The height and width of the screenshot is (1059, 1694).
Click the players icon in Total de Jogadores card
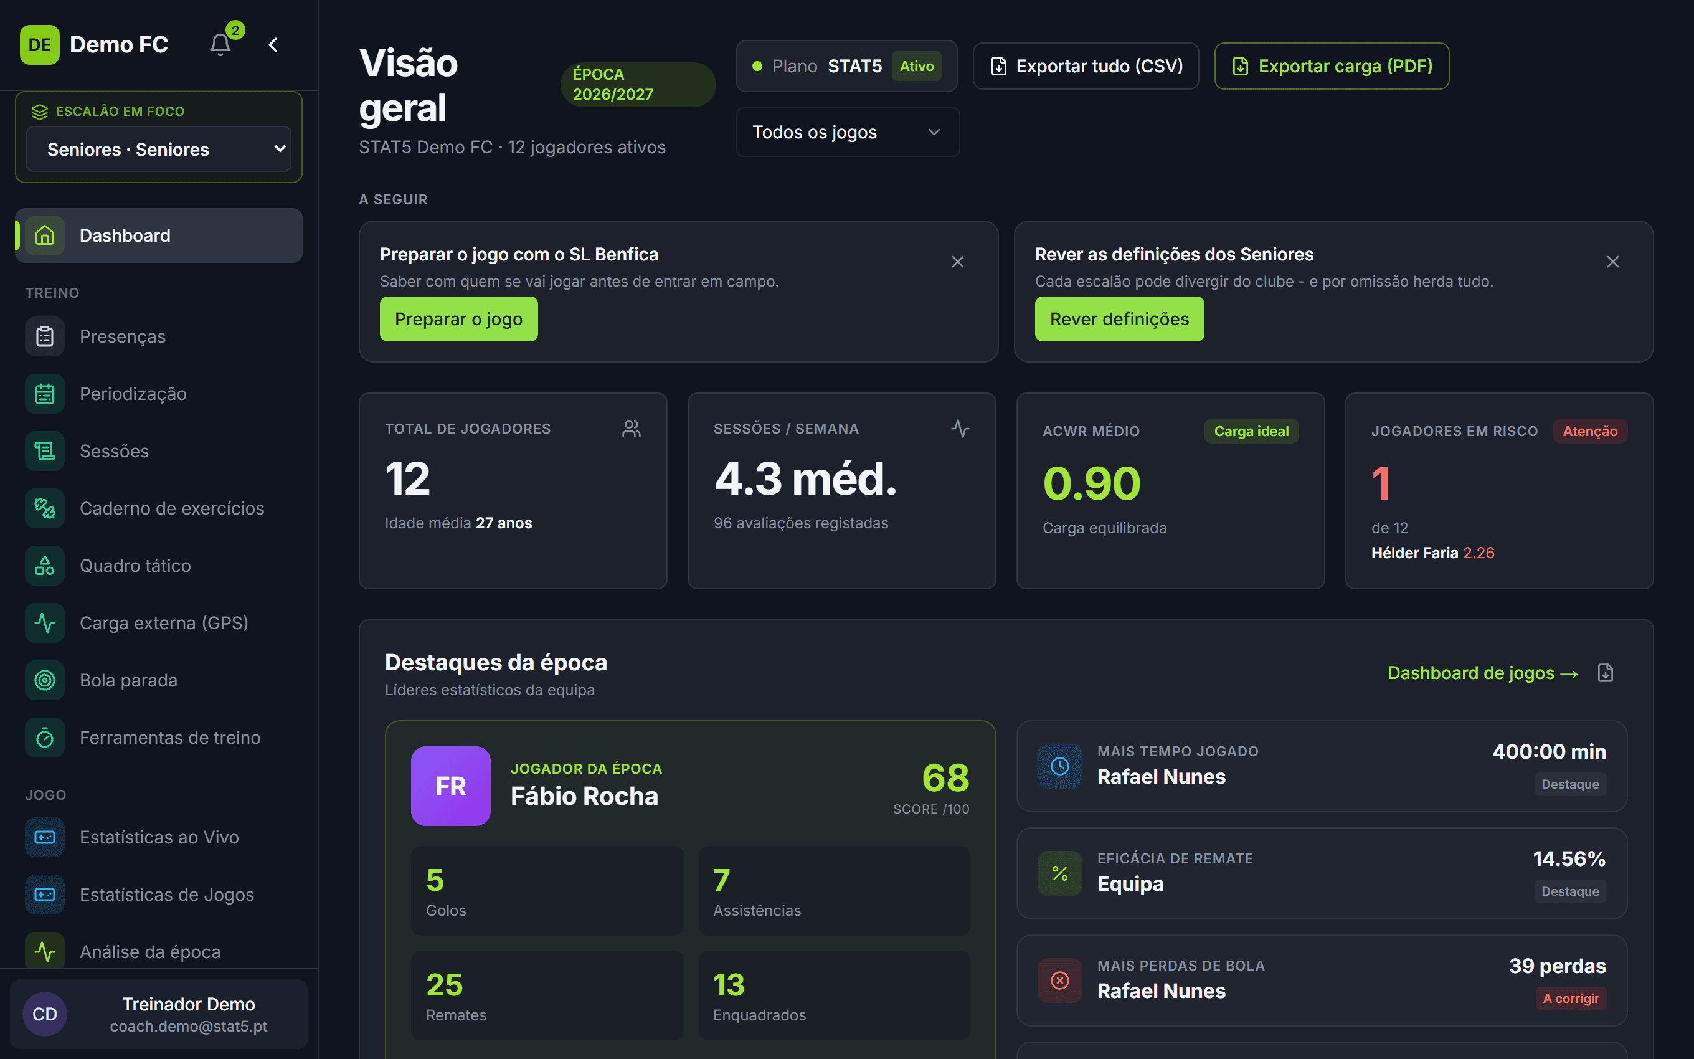632,429
